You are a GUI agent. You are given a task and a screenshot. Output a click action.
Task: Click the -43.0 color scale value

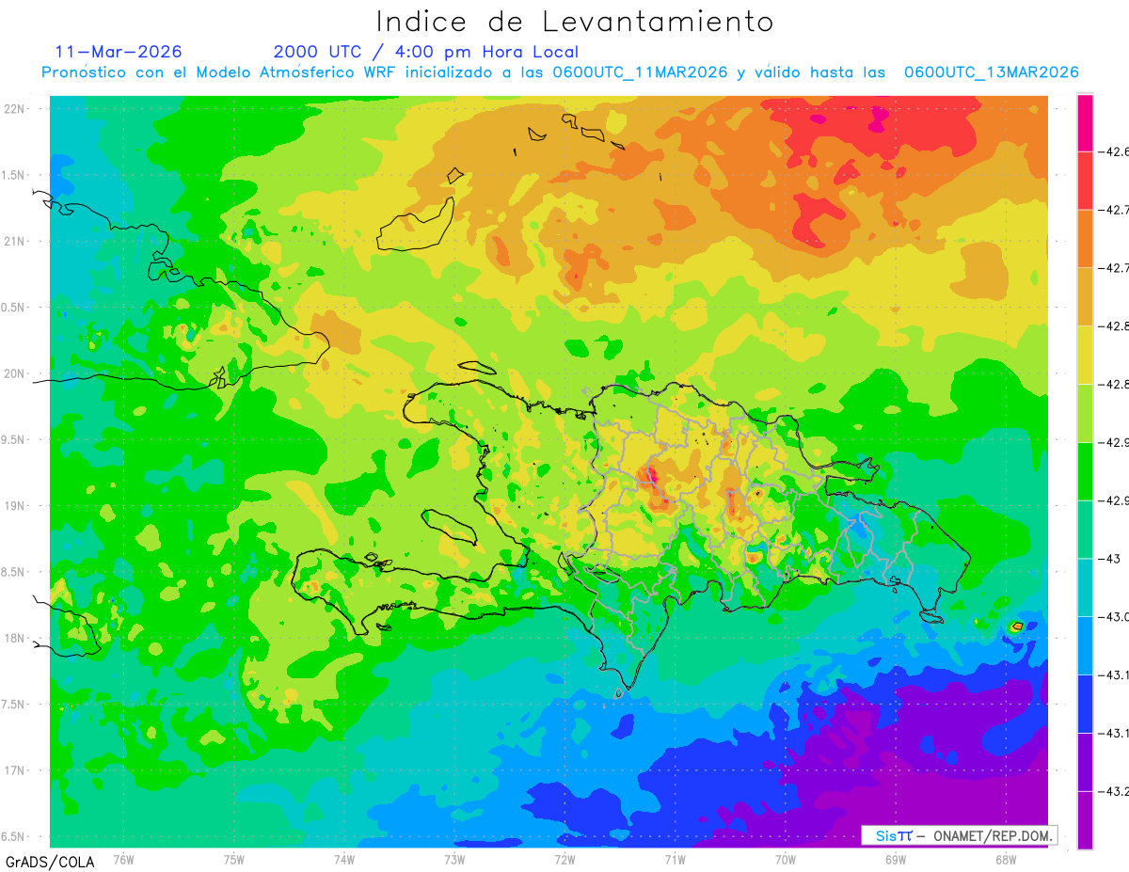tap(1113, 617)
